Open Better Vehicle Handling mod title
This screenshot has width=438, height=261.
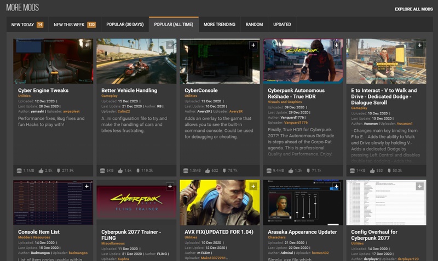(x=129, y=90)
